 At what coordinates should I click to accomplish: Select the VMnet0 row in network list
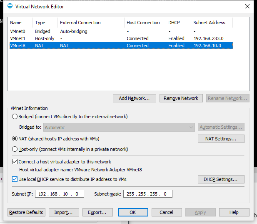121,31
